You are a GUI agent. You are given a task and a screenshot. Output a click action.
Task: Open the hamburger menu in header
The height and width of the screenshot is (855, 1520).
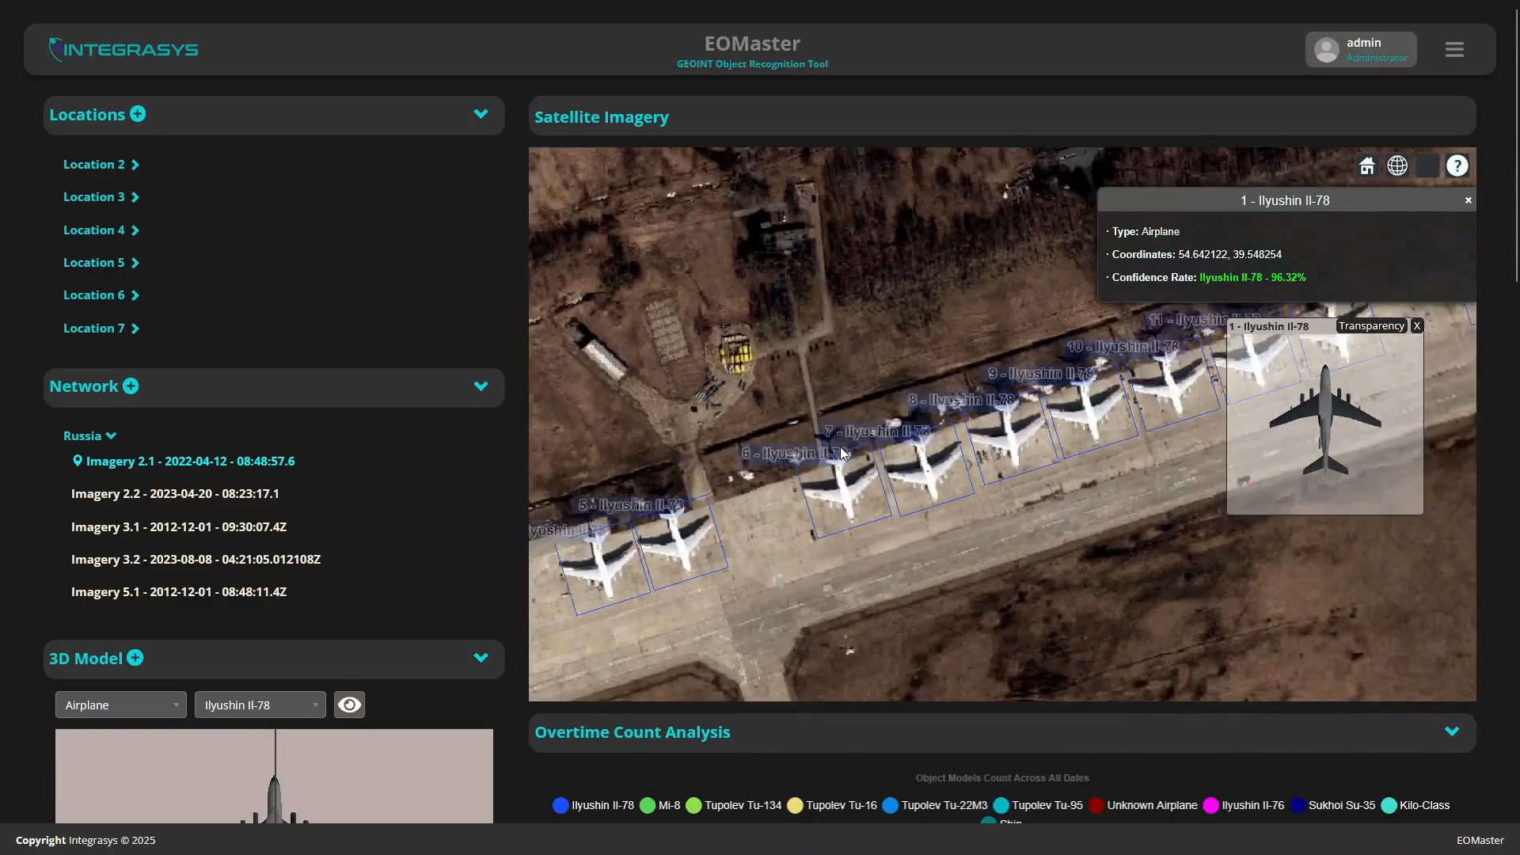pyautogui.click(x=1454, y=50)
